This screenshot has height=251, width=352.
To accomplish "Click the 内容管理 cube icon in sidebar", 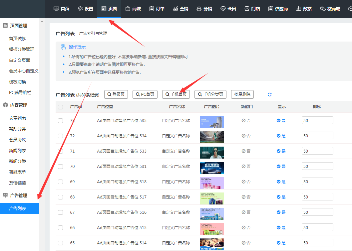I will pos(5,105).
